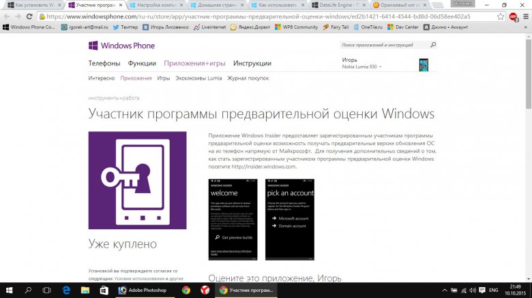Image resolution: width=532 pixels, height=298 pixels.
Task: Open the инструменты+работа category link
Action: (114, 98)
